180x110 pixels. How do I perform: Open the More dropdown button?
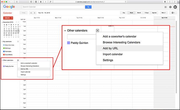(x=164, y=13)
